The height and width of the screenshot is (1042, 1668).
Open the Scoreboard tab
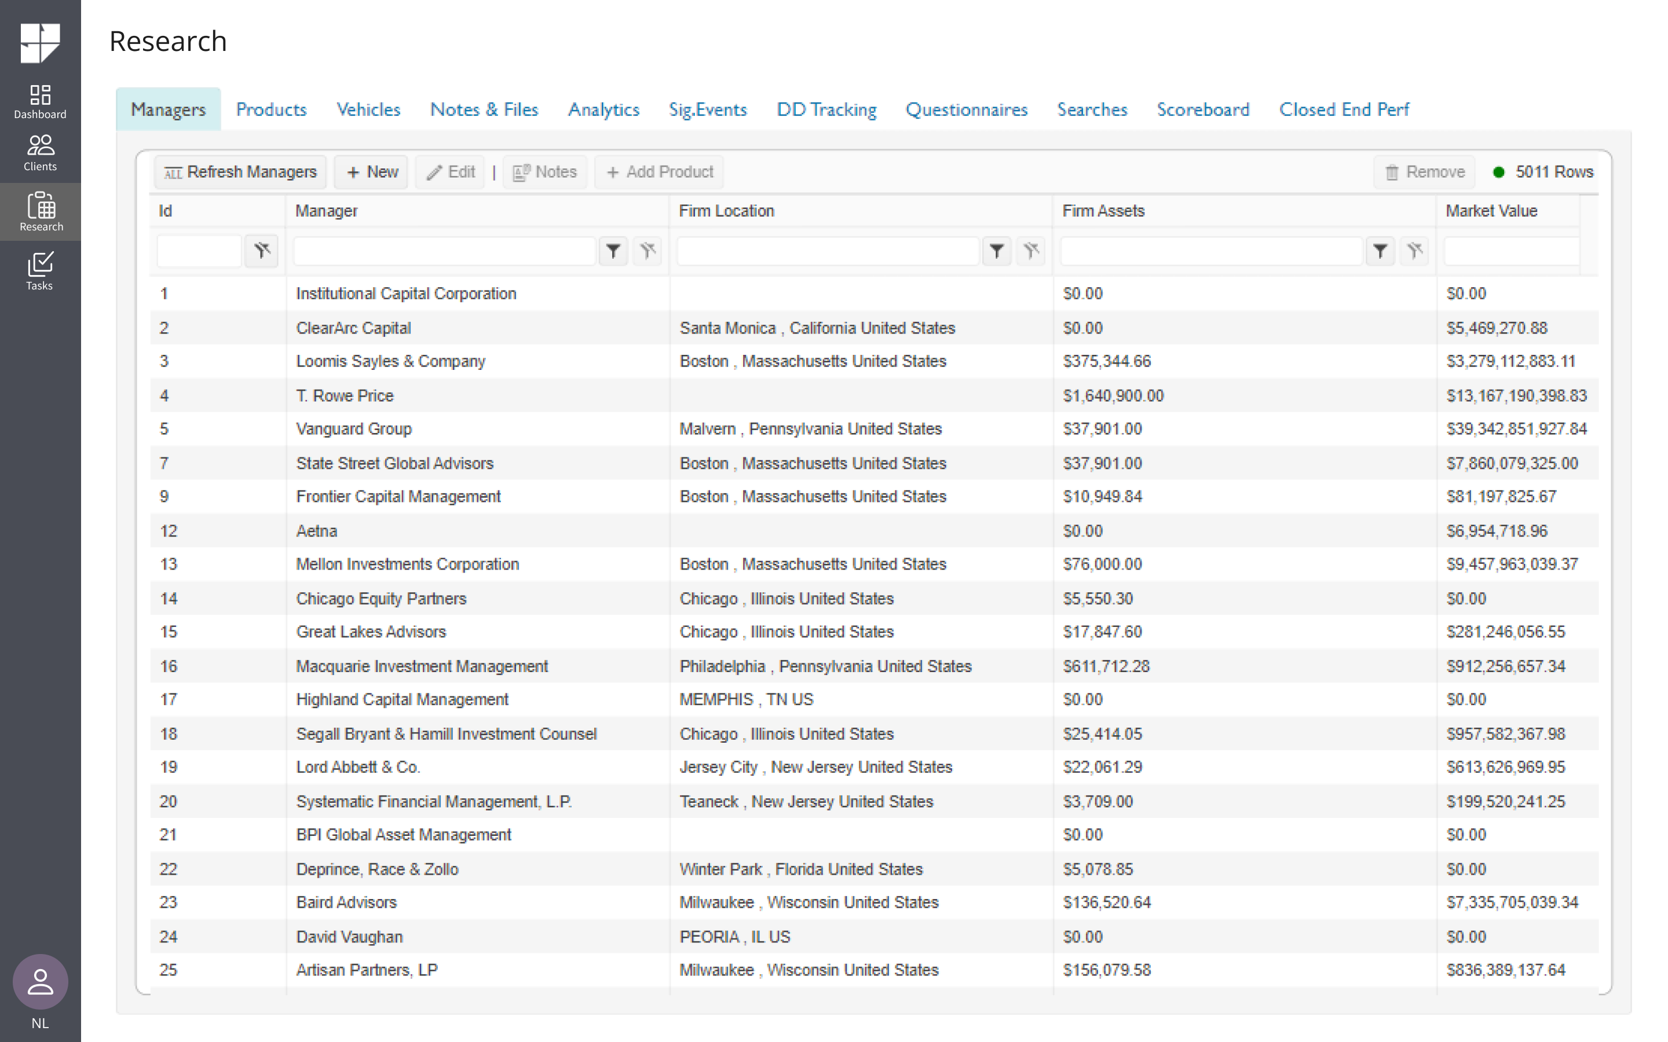(x=1204, y=109)
